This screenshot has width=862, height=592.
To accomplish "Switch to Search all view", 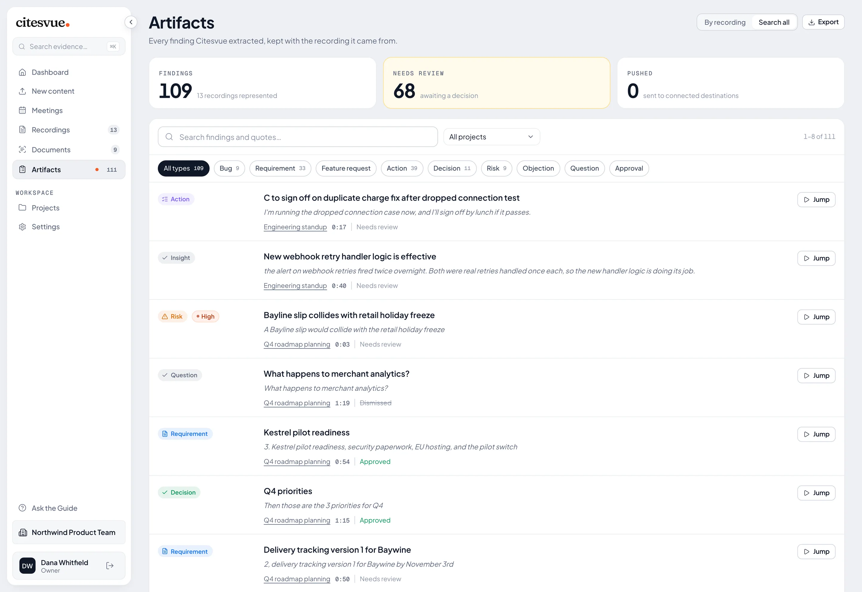I will pos(774,22).
